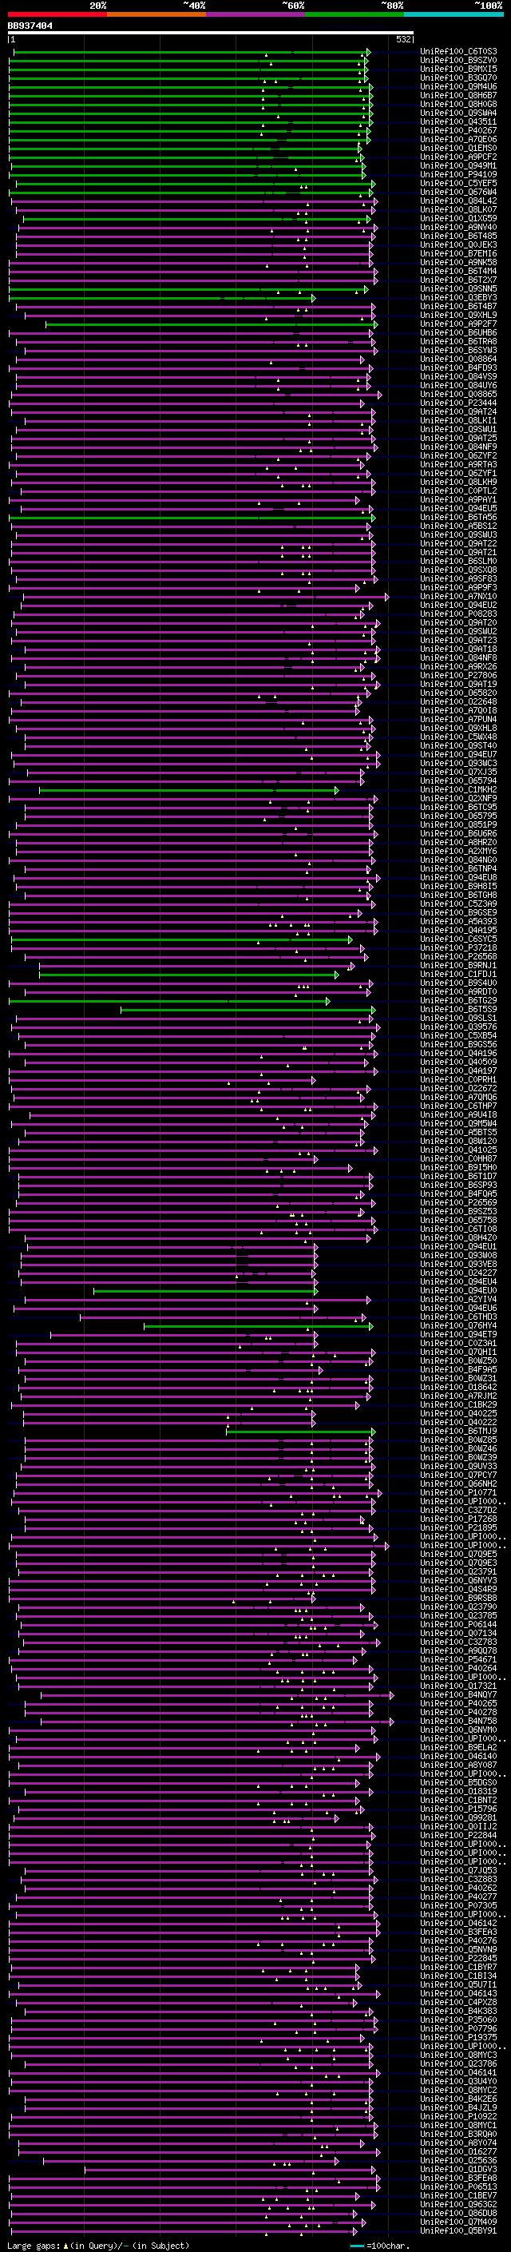Screen dimensions: 511x2252
Task: Select the UniRef100_A2YIV4 entry
Action: click(x=458, y=1299)
